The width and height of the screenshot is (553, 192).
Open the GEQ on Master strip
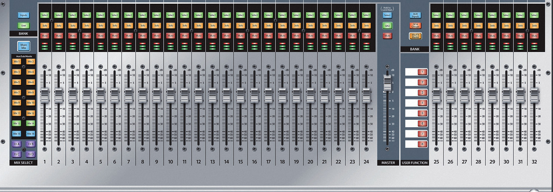pos(387,26)
